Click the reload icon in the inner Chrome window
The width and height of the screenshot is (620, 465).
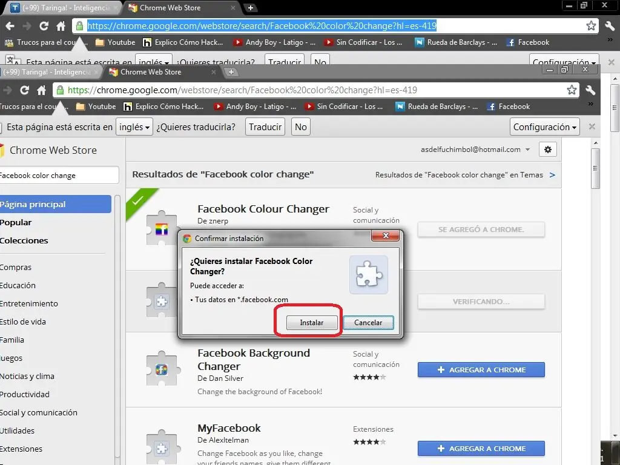click(x=24, y=90)
